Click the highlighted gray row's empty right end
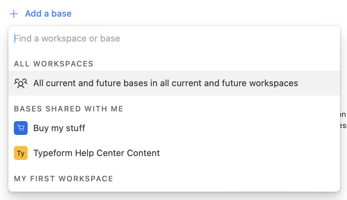 (x=319, y=83)
